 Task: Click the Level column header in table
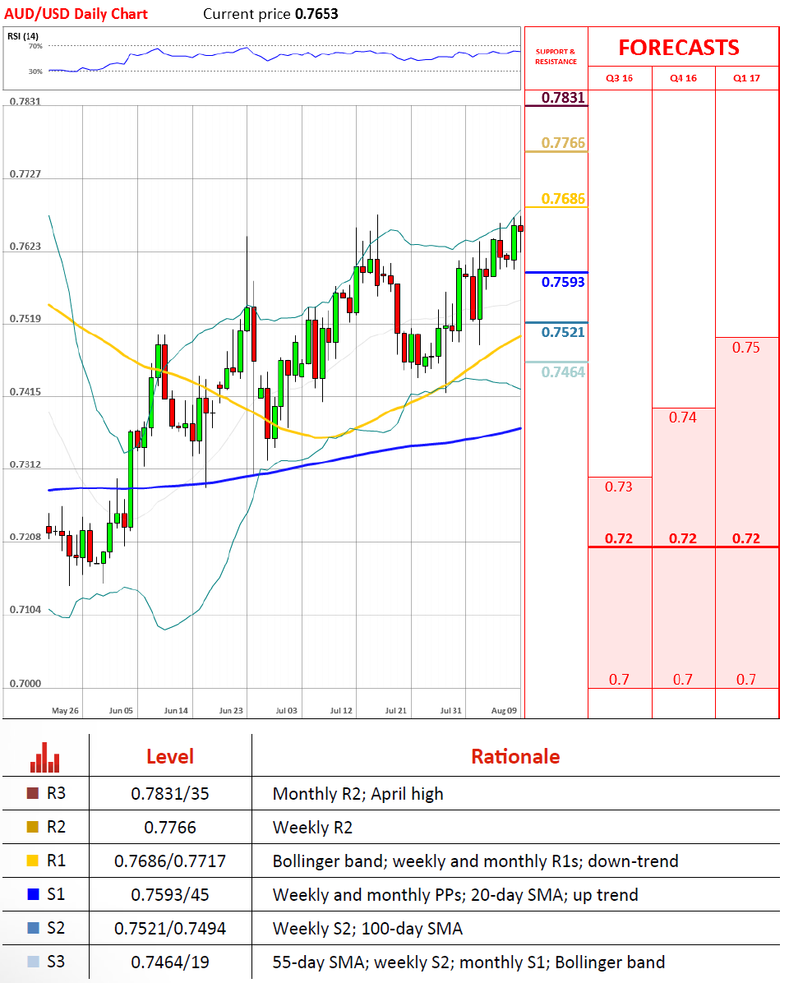point(170,757)
